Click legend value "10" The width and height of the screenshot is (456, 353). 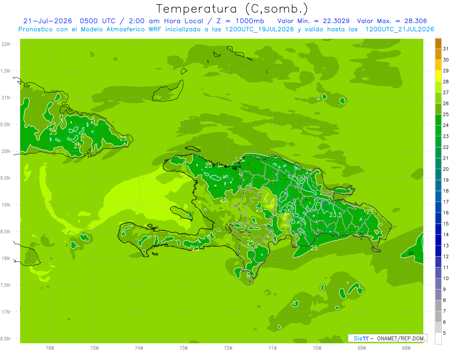pyautogui.click(x=446, y=278)
